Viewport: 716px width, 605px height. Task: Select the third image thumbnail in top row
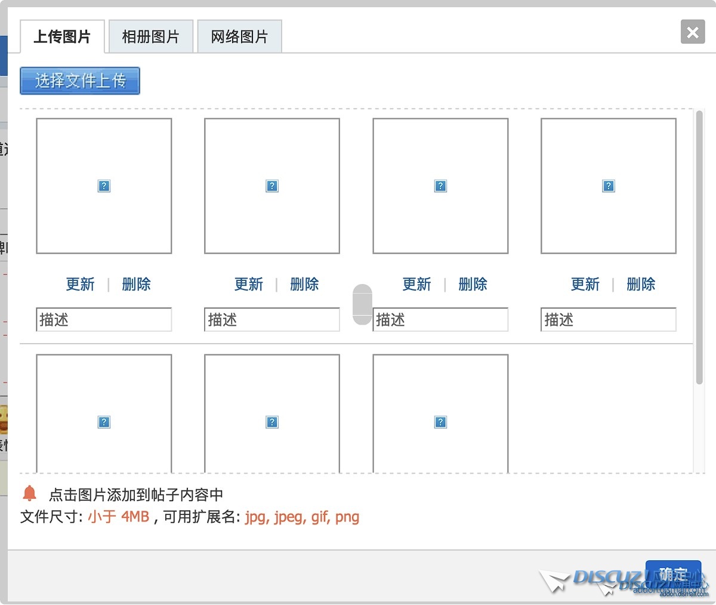pyautogui.click(x=440, y=186)
